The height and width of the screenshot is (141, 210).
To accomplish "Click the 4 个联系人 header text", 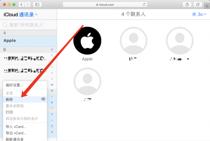I will coord(133,14).
